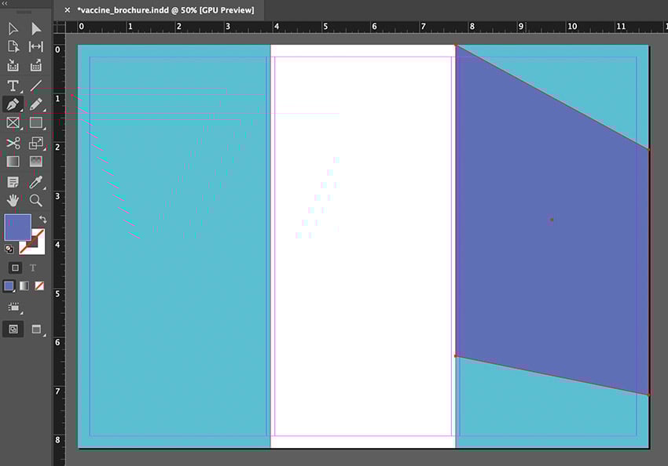
Task: Collapse the tools panel with double arrows
Action: [x=6, y=4]
